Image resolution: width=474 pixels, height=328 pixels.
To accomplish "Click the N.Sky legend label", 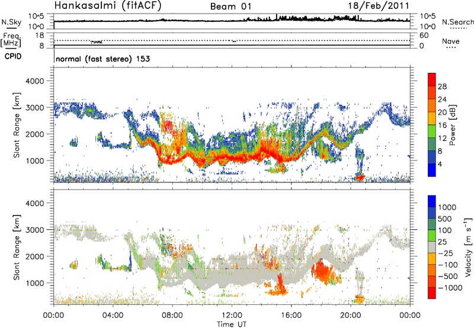I will click(x=11, y=22).
